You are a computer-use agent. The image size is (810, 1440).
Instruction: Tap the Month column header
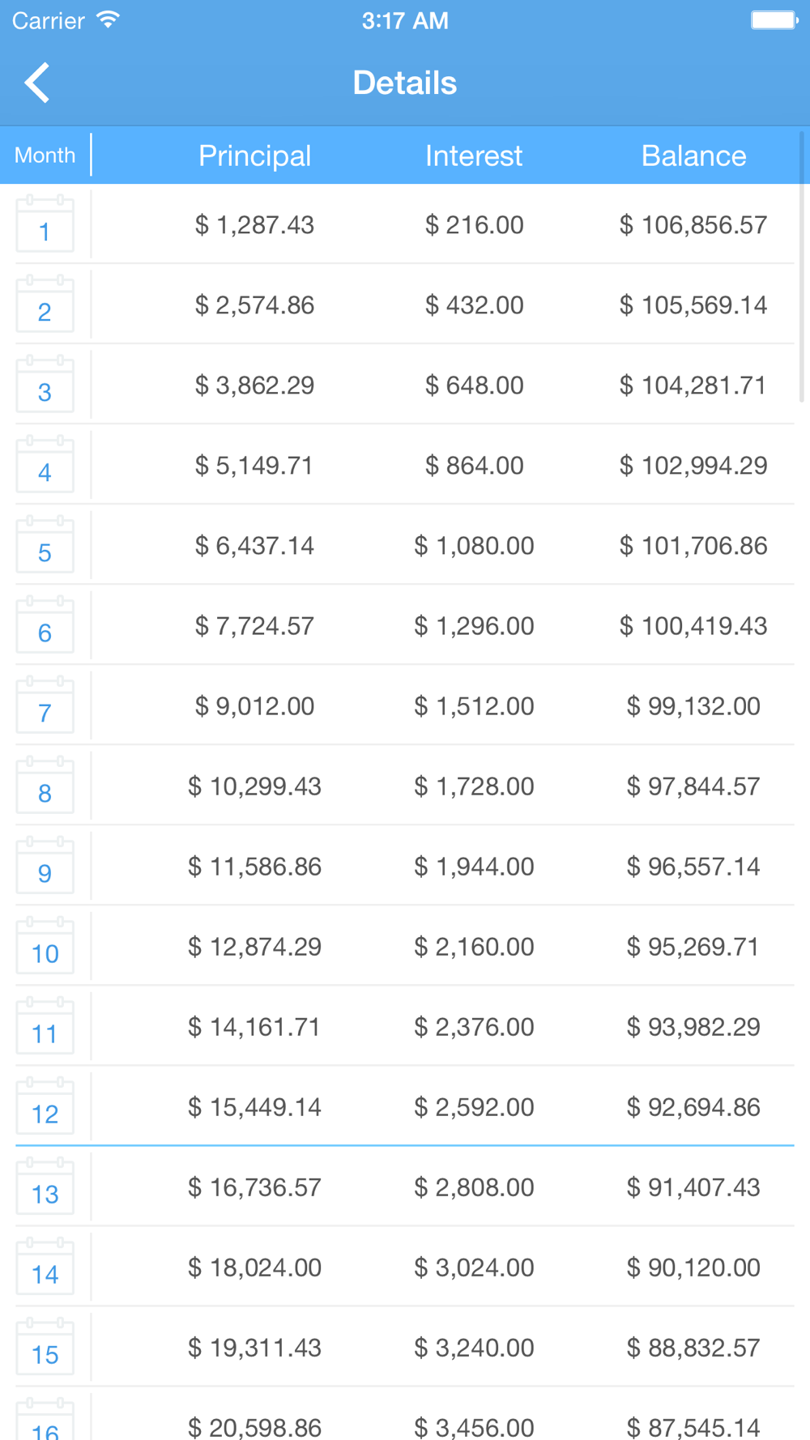tap(45, 155)
